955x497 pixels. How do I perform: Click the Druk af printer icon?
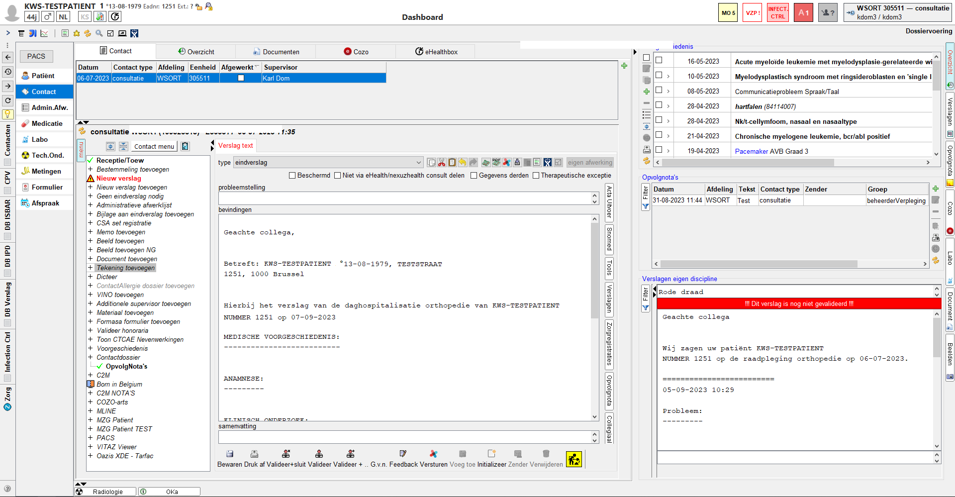[254, 454]
